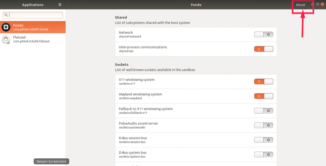This screenshot has height=166, width=326.
Task: Click the Sockets section heading
Action: pos(122,64)
